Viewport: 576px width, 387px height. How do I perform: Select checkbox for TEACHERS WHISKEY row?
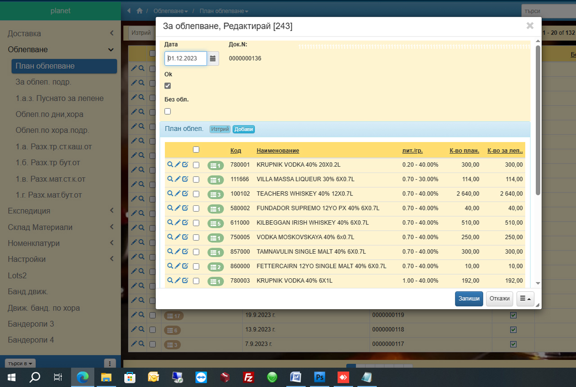[196, 194]
